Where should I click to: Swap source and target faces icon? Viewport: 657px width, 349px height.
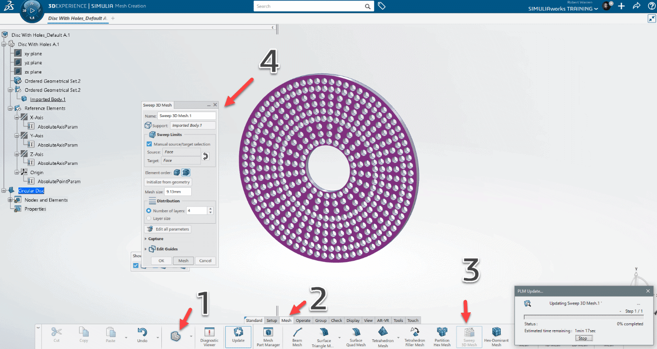(206, 156)
